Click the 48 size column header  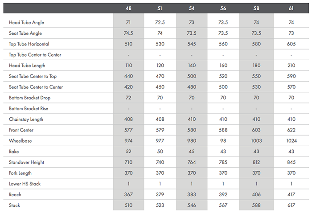(x=128, y=8)
